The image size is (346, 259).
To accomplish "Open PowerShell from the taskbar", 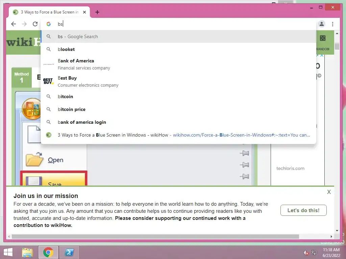I will click(x=69, y=252).
